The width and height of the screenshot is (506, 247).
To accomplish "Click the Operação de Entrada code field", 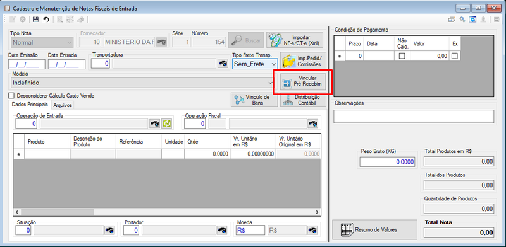I will pos(27,123).
